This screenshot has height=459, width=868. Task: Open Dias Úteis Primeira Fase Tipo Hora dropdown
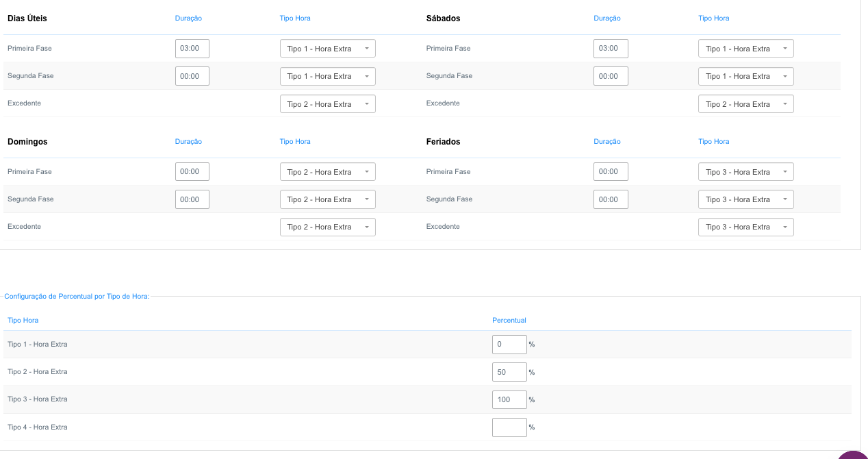point(327,49)
